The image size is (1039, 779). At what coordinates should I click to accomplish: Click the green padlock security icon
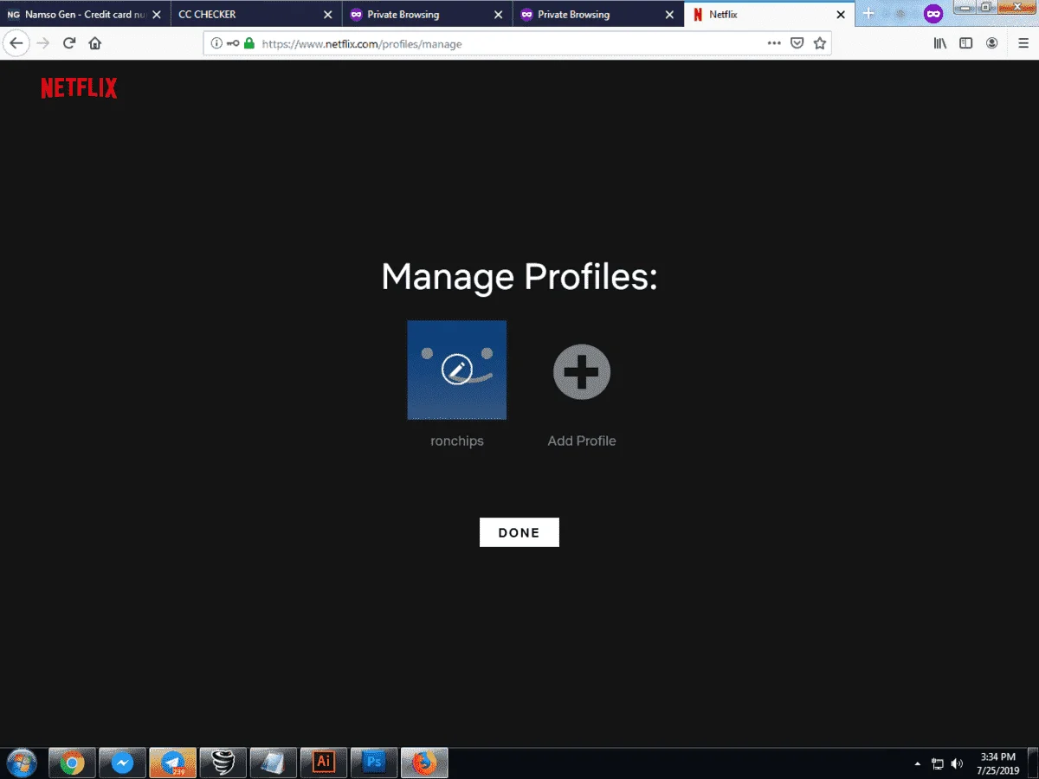click(249, 43)
